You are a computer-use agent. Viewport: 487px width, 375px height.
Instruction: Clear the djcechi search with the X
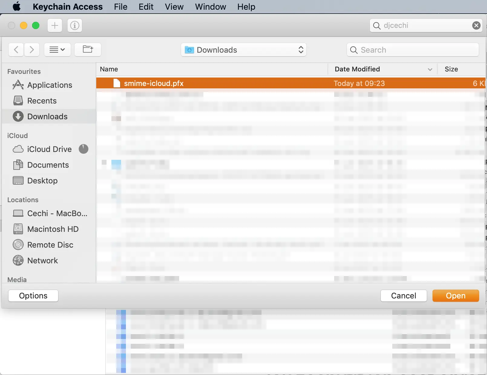[476, 25]
